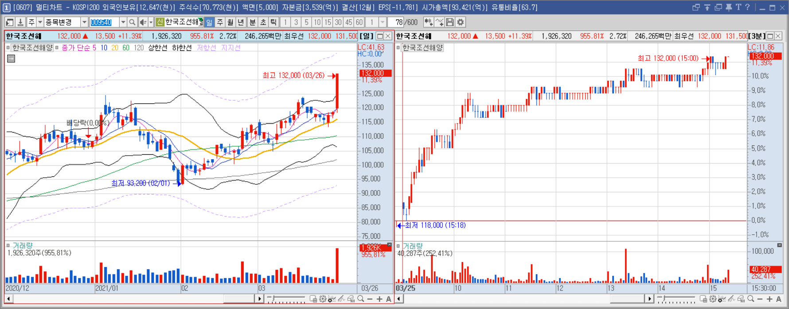789x309 pixels.
Task: Maximize the 3분 chart pane
Action: [770, 36]
